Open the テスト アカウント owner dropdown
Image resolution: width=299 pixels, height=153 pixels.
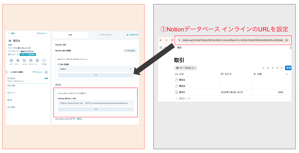pos(16,81)
